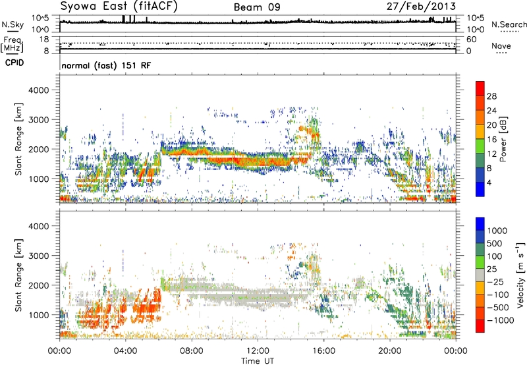The image size is (527, 365).
Task: Click the 'CPID' row label
Action: coord(14,63)
